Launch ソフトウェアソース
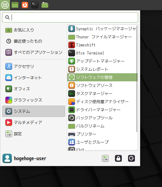Image resolution: width=162 pixels, height=187 pixels. 102,85
